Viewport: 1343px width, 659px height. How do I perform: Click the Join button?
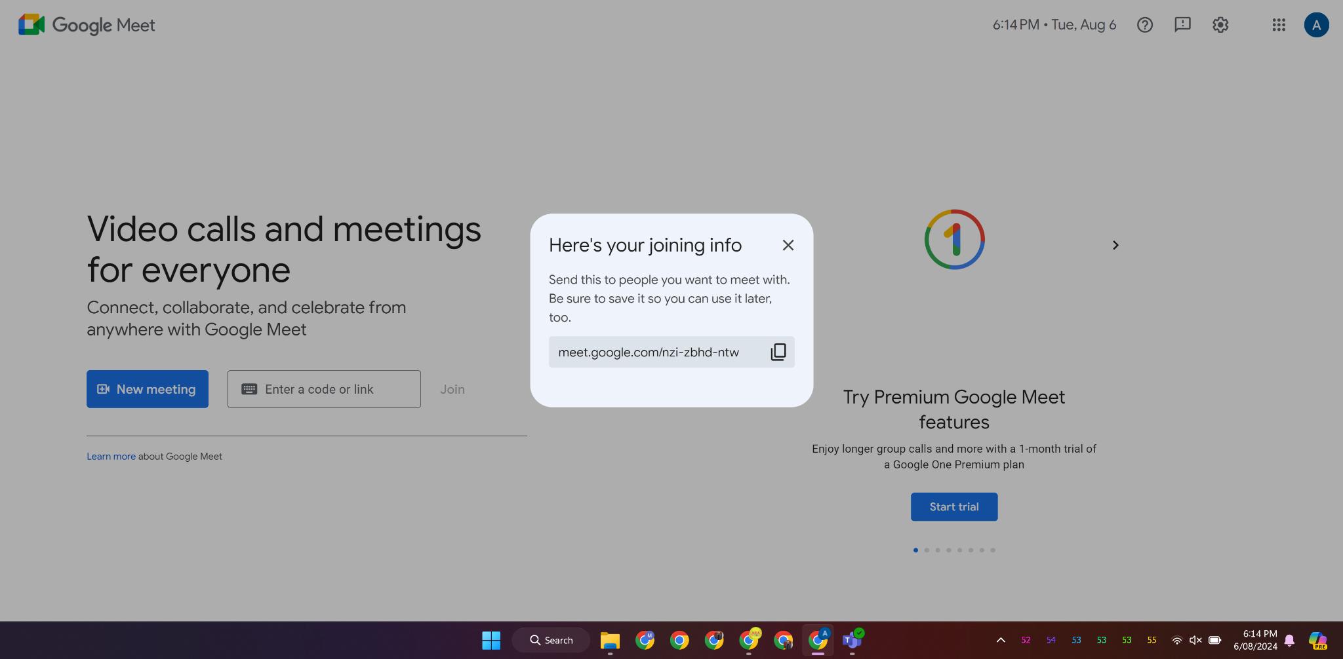point(452,389)
